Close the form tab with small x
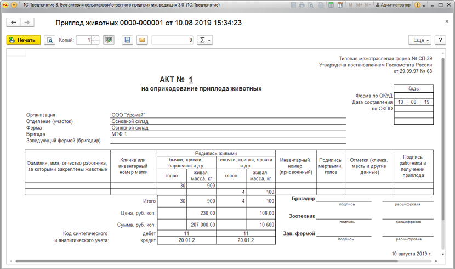The image size is (455, 269). tap(447, 21)
